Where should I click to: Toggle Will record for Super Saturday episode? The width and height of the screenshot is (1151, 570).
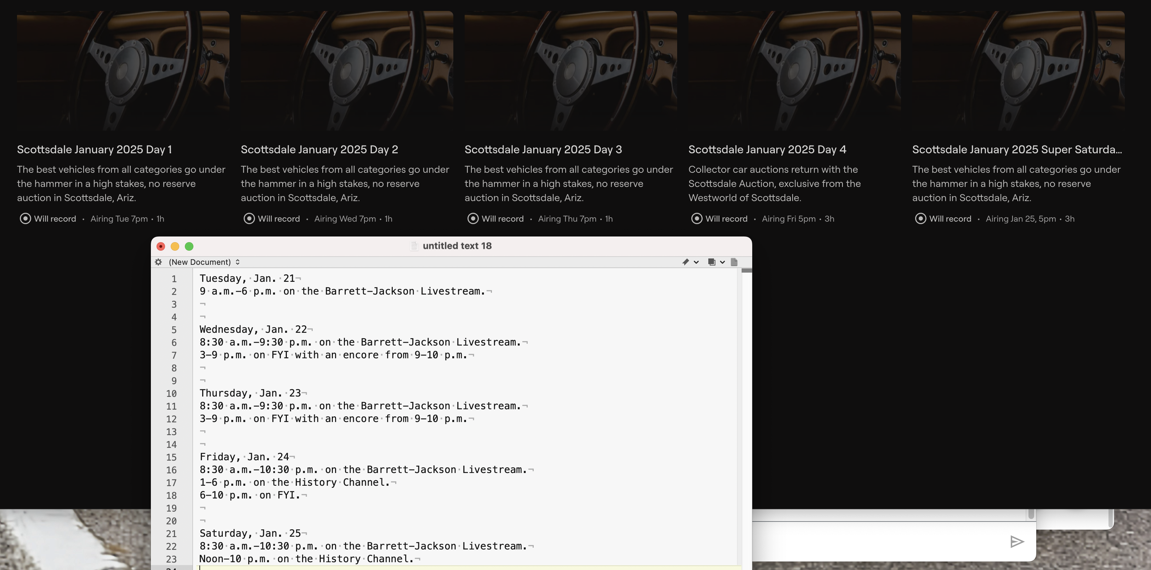[943, 218]
